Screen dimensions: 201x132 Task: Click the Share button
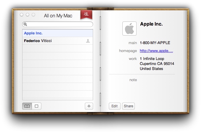click(x=129, y=106)
